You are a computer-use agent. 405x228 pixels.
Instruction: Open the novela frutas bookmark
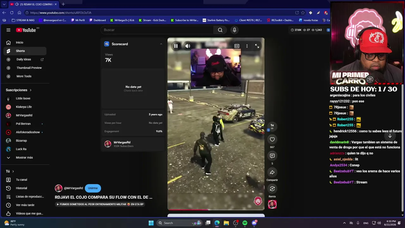[308, 20]
